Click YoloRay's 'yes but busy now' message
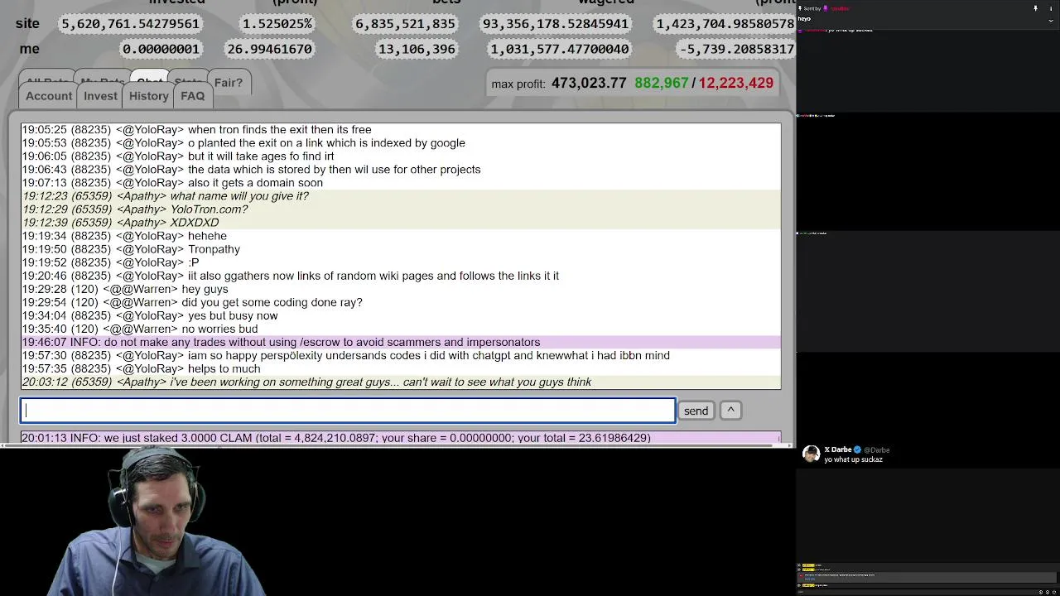 pyautogui.click(x=401, y=315)
